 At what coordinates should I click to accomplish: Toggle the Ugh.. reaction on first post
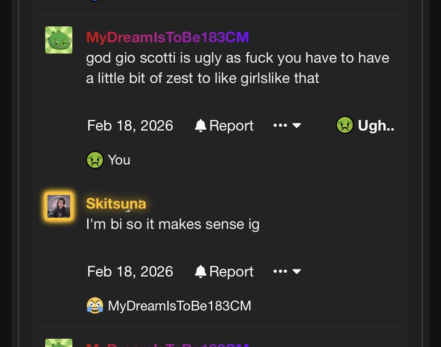pyautogui.click(x=365, y=125)
